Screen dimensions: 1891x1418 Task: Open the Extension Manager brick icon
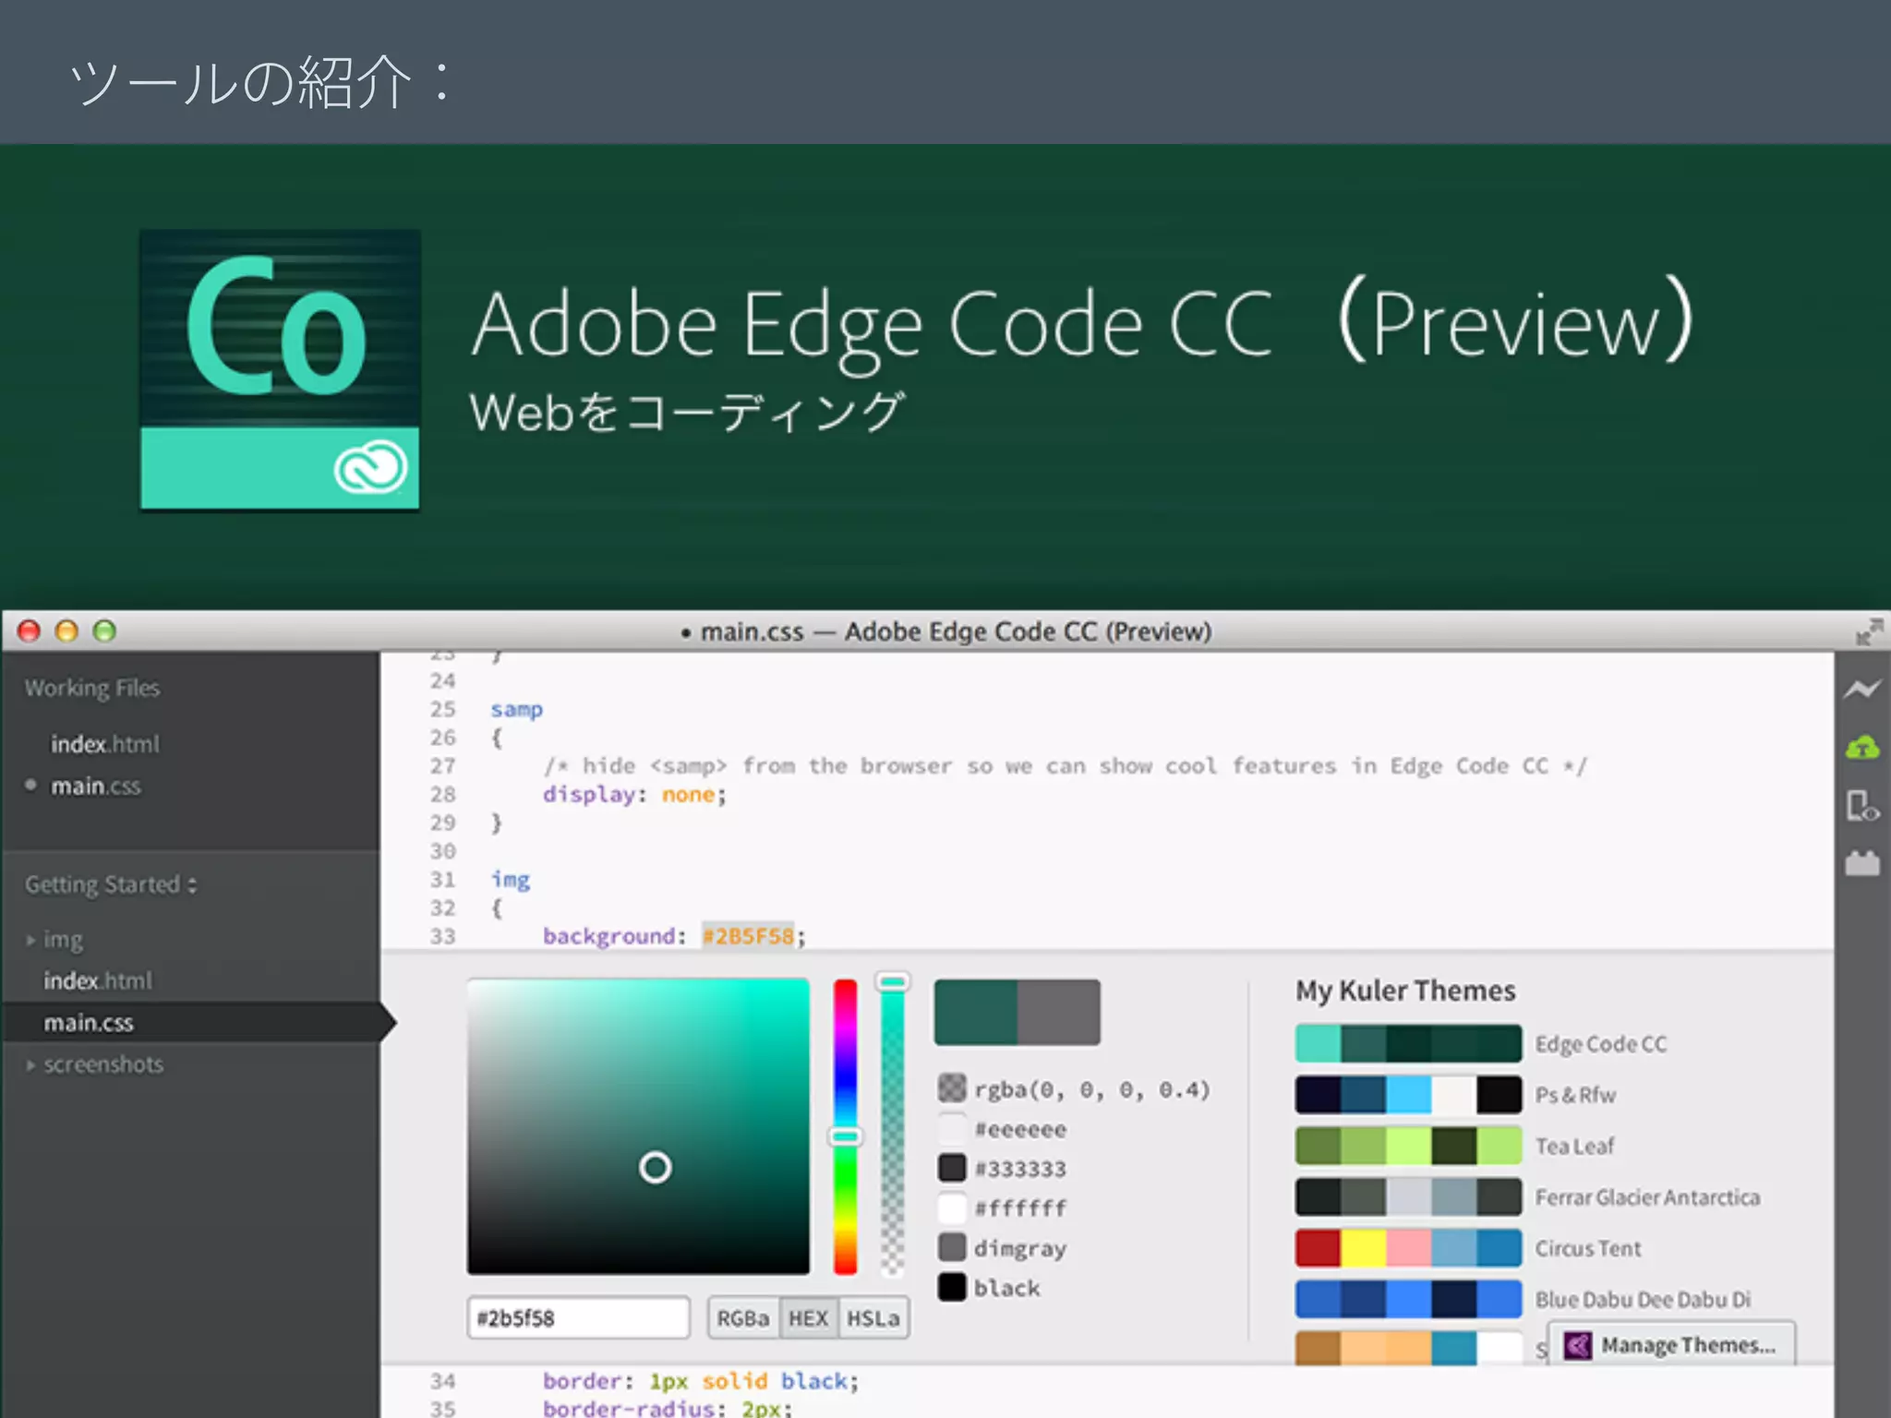[x=1862, y=863]
